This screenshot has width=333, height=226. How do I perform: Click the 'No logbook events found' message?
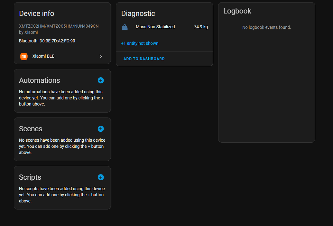click(266, 27)
